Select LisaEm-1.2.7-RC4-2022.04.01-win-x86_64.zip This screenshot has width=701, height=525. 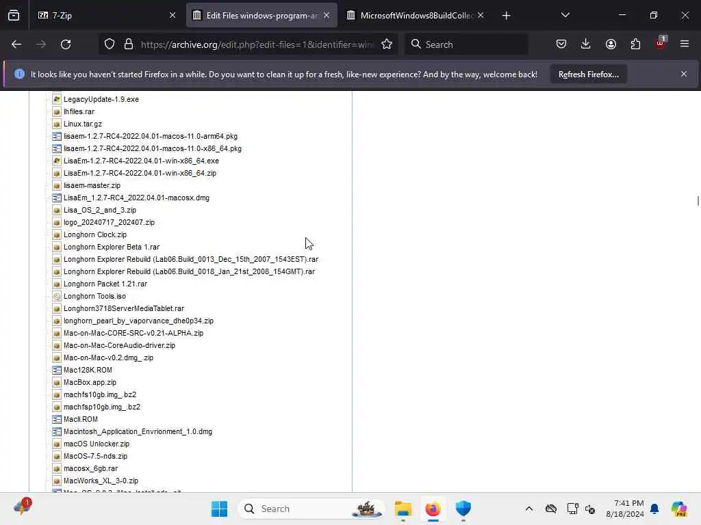tap(140, 173)
